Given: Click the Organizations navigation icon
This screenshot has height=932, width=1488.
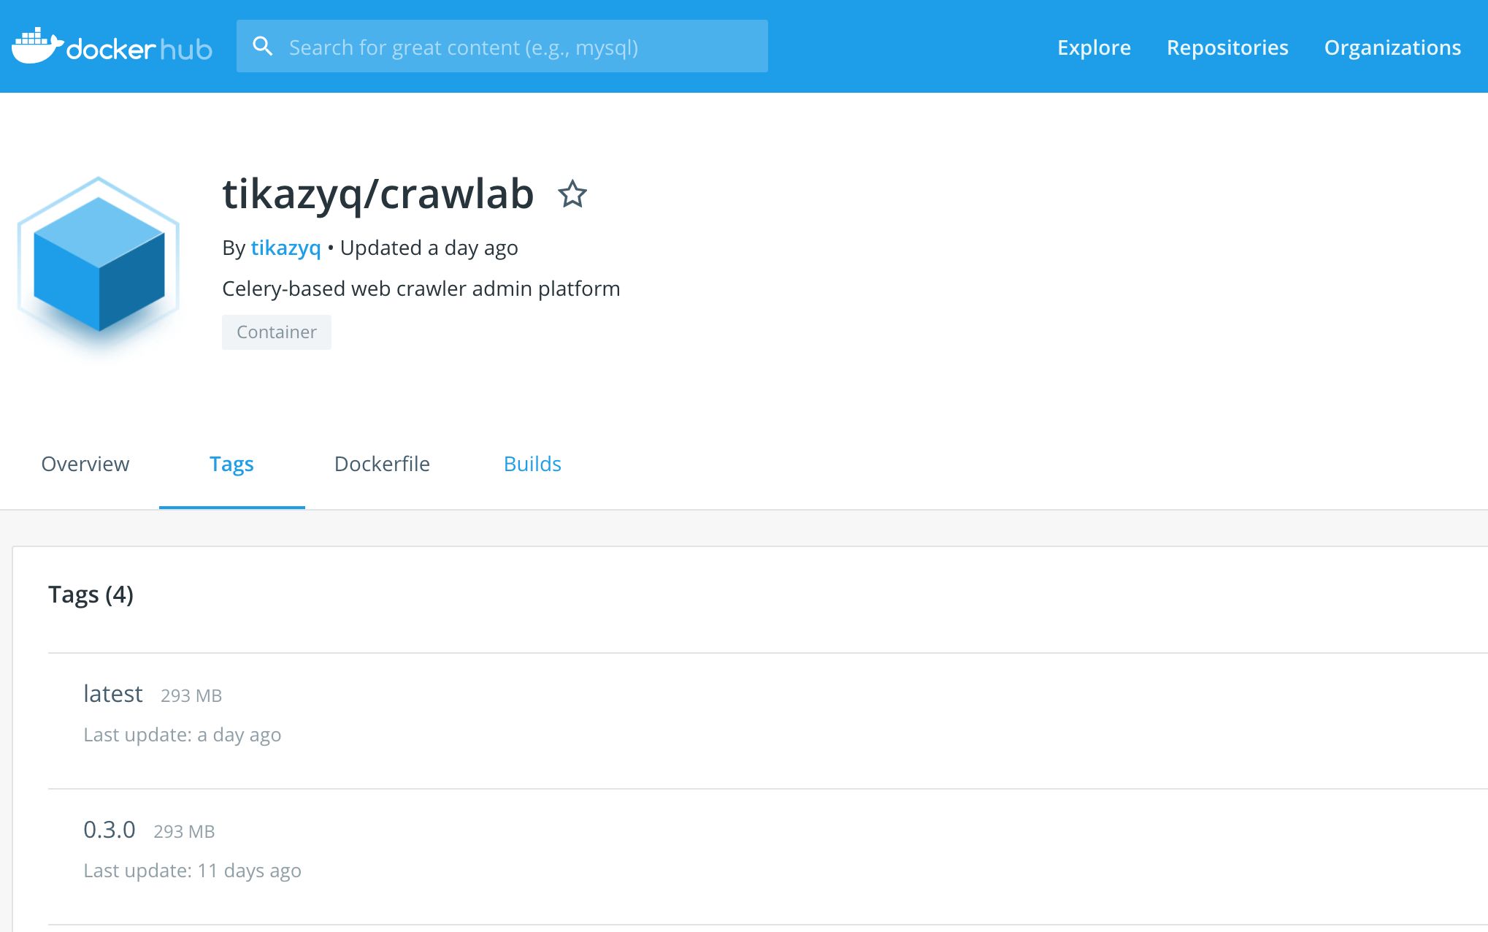Looking at the screenshot, I should [1392, 46].
